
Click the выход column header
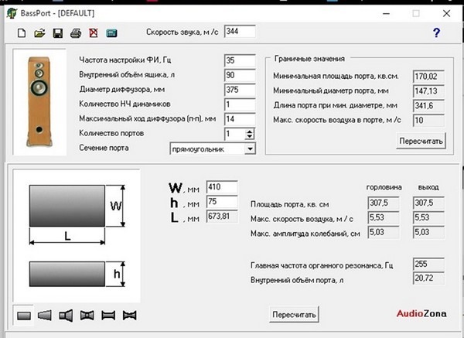point(428,187)
